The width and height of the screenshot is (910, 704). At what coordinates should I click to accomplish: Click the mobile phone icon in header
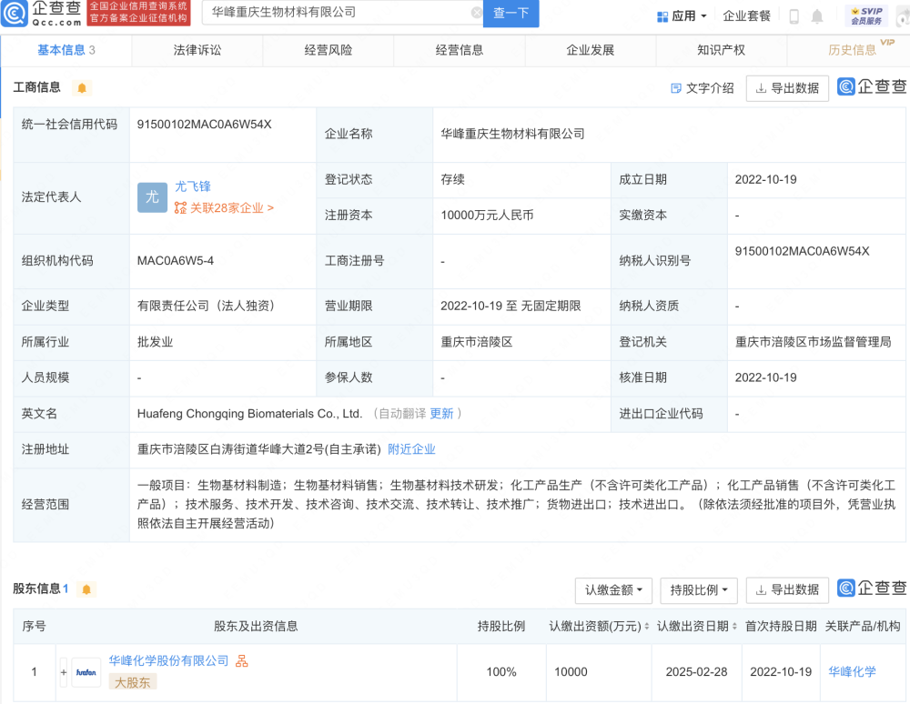(x=794, y=15)
